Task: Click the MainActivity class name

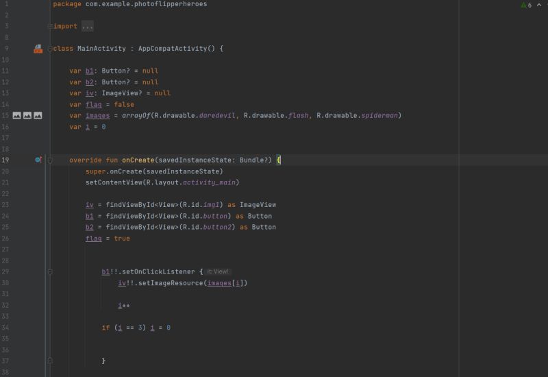Action: tap(101, 49)
